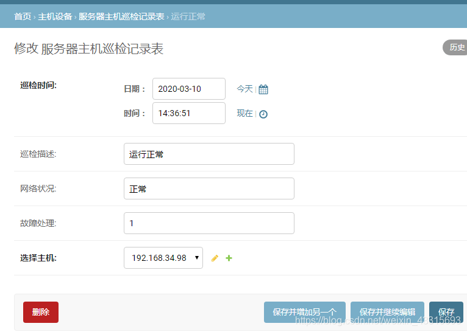Viewport: 467px width, 332px height.
Task: Open 服务器主机巡检记录表 breadcrumb link
Action: coord(121,16)
